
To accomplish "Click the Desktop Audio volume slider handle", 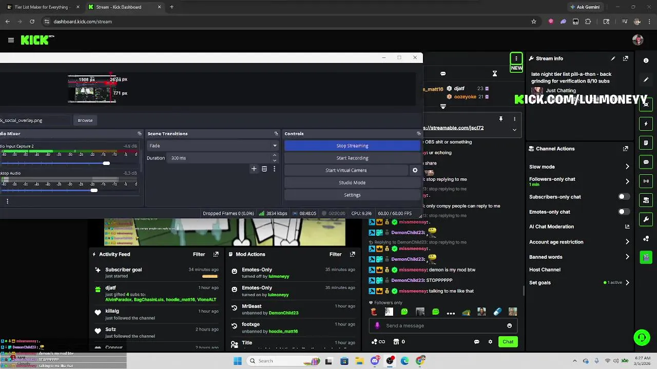I will (x=94, y=191).
